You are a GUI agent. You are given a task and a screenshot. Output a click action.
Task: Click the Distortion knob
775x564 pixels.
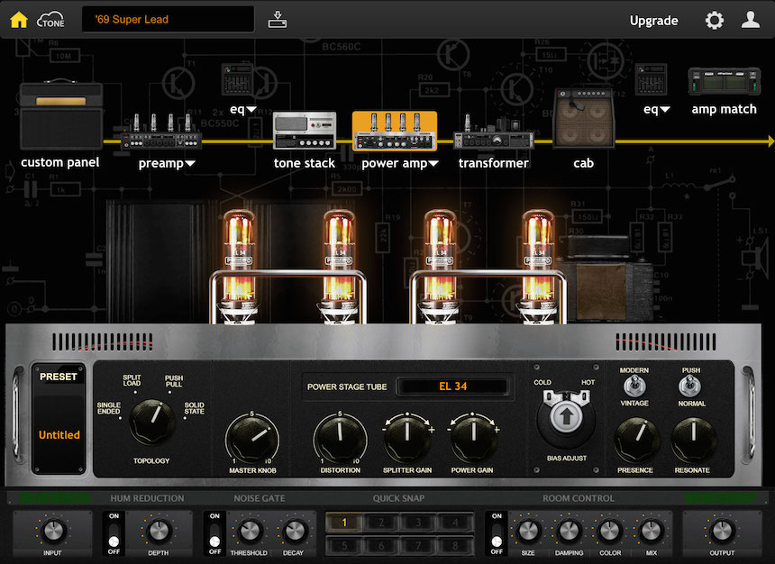(340, 439)
